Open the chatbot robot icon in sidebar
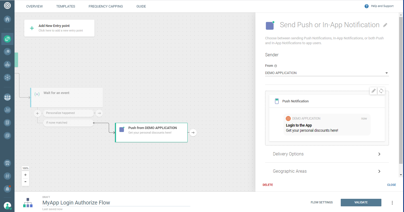Viewport: 404px width, 212px height. 7,65
